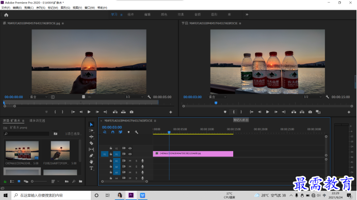357x200 pixels.
Task: Export frame in the source monitor
Action: 132,112
